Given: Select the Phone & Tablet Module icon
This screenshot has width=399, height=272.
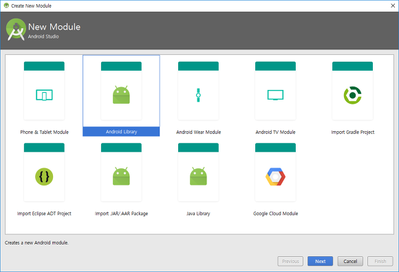Looking at the screenshot, I should [44, 95].
